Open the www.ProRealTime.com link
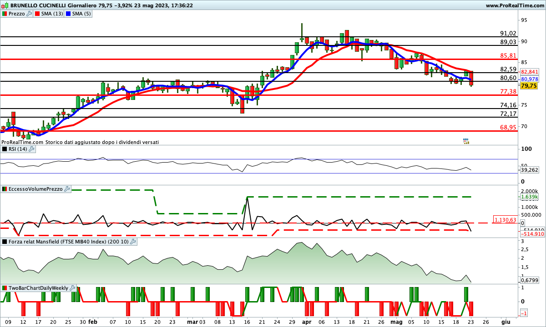Viewport: 546px width, 327px height. click(x=515, y=5)
